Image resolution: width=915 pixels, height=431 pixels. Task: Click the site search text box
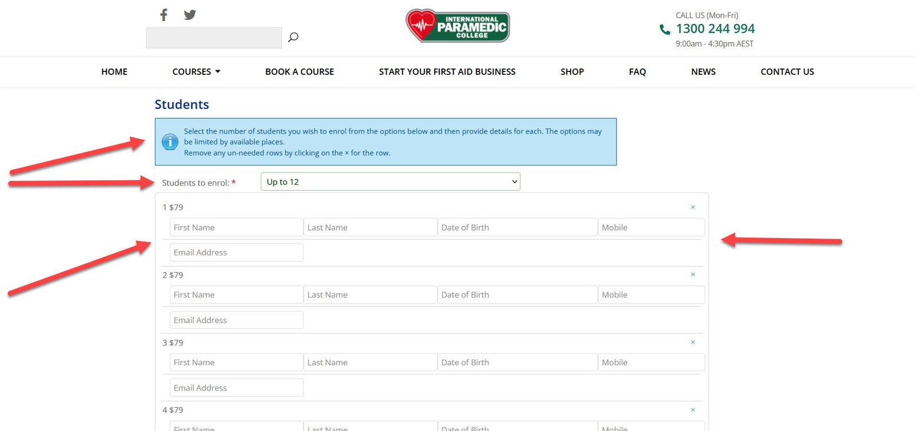214,38
